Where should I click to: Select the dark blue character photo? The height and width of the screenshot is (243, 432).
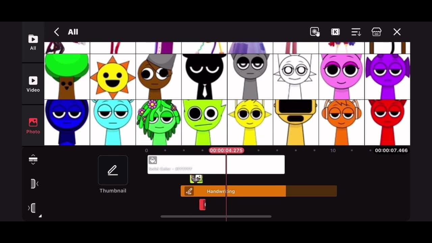tap(67, 123)
